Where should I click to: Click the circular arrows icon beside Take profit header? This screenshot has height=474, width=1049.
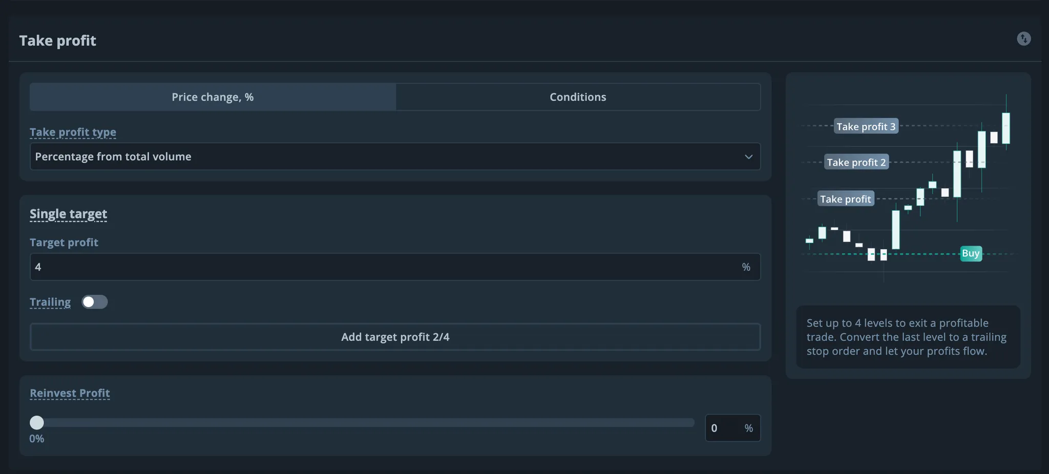pyautogui.click(x=1023, y=39)
